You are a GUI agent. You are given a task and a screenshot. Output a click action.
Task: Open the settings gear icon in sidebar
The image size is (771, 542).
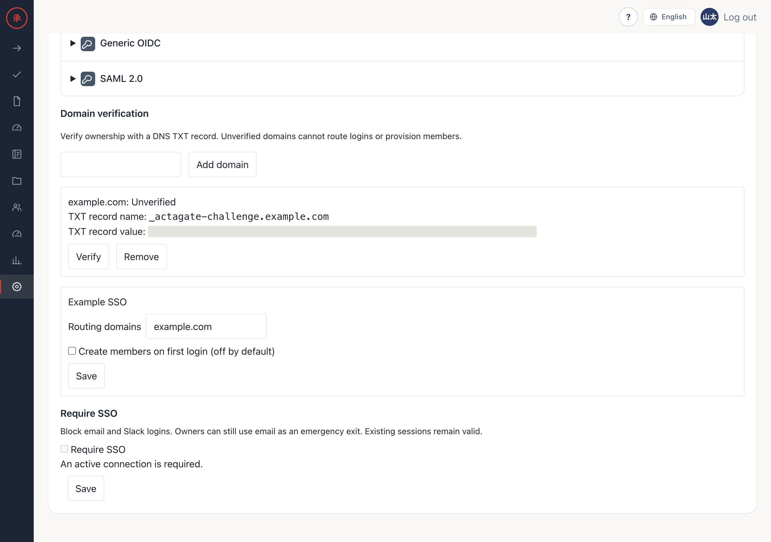coord(17,286)
